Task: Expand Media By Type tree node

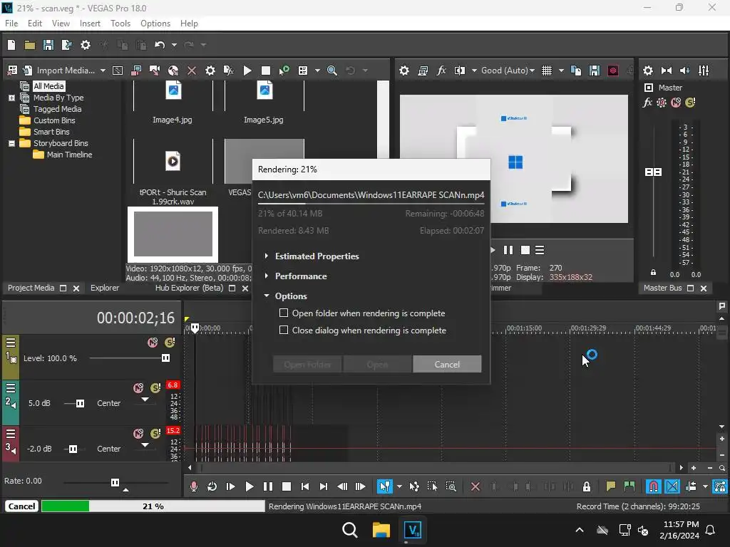Action: pos(11,98)
